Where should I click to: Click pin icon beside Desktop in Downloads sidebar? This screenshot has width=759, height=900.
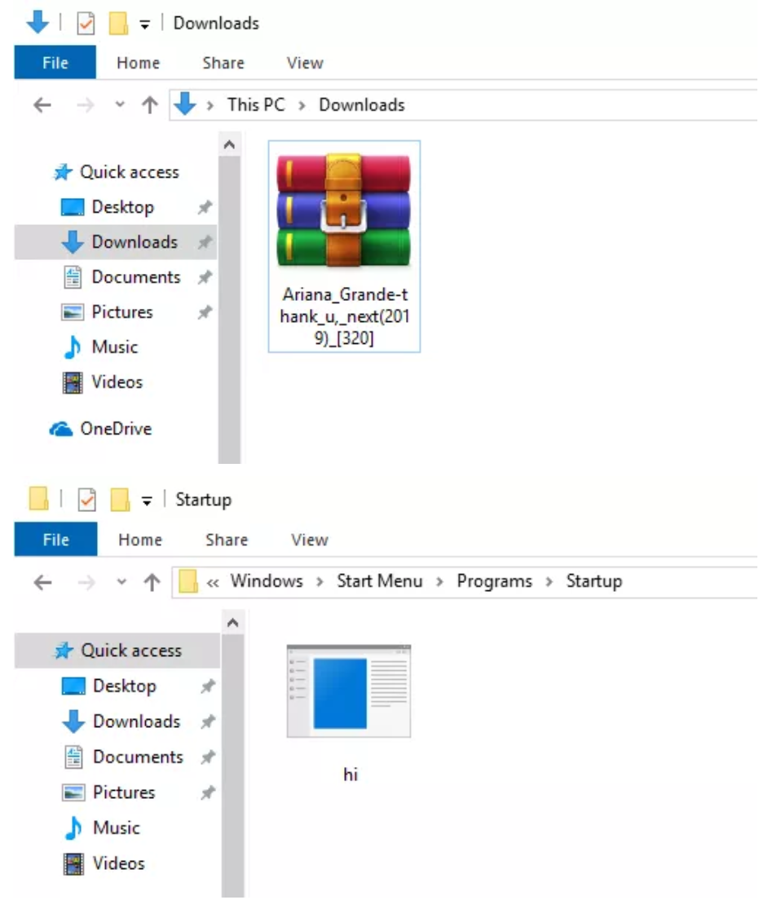205,207
